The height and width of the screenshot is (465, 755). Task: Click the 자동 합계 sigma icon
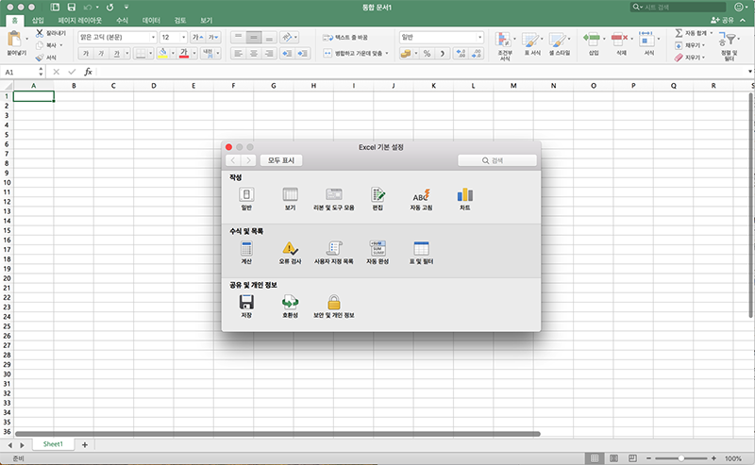point(679,33)
